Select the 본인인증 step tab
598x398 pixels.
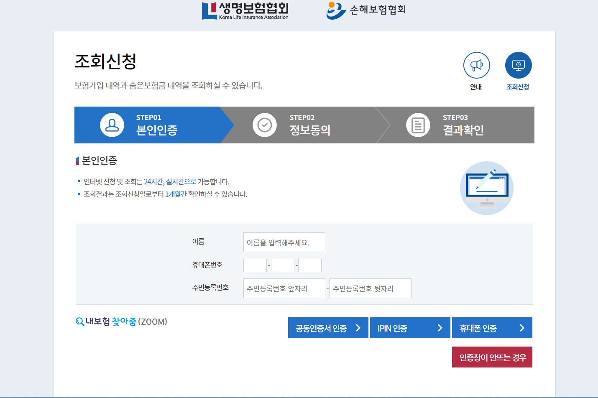(x=157, y=125)
